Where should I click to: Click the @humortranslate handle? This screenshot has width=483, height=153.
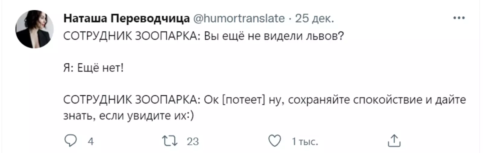point(238,18)
